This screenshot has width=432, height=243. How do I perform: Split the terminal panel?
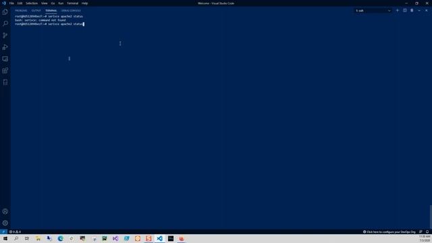(405, 11)
